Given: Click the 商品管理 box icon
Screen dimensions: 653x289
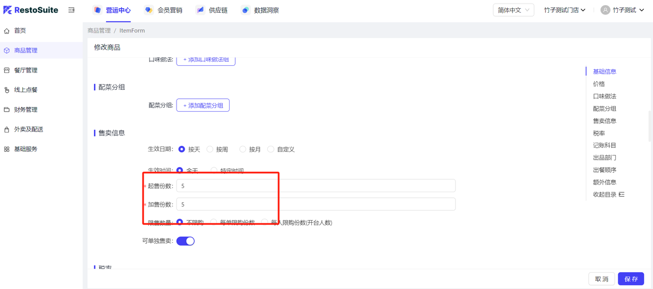Looking at the screenshot, I should 7,50.
